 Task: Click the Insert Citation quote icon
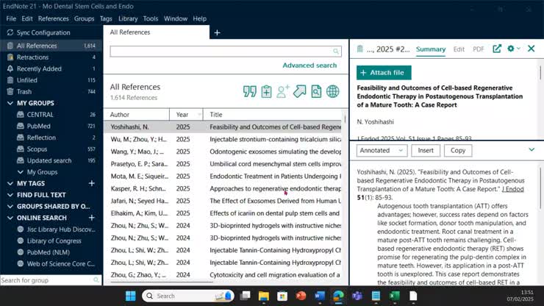[249, 92]
